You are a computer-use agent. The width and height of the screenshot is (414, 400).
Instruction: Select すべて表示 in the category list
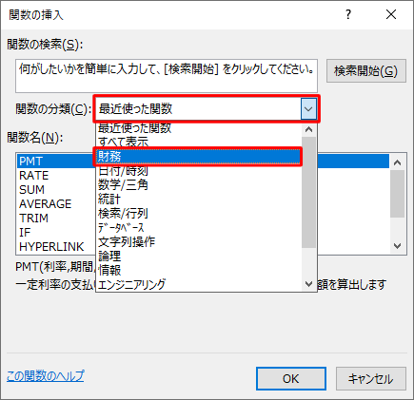199,142
